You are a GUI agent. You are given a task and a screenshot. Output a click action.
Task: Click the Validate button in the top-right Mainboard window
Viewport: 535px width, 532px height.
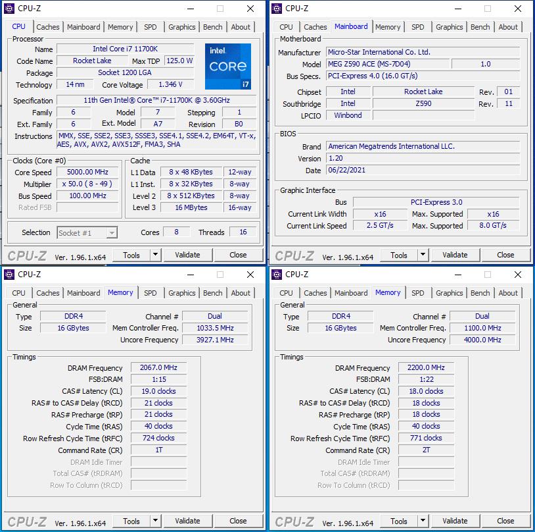tap(455, 255)
